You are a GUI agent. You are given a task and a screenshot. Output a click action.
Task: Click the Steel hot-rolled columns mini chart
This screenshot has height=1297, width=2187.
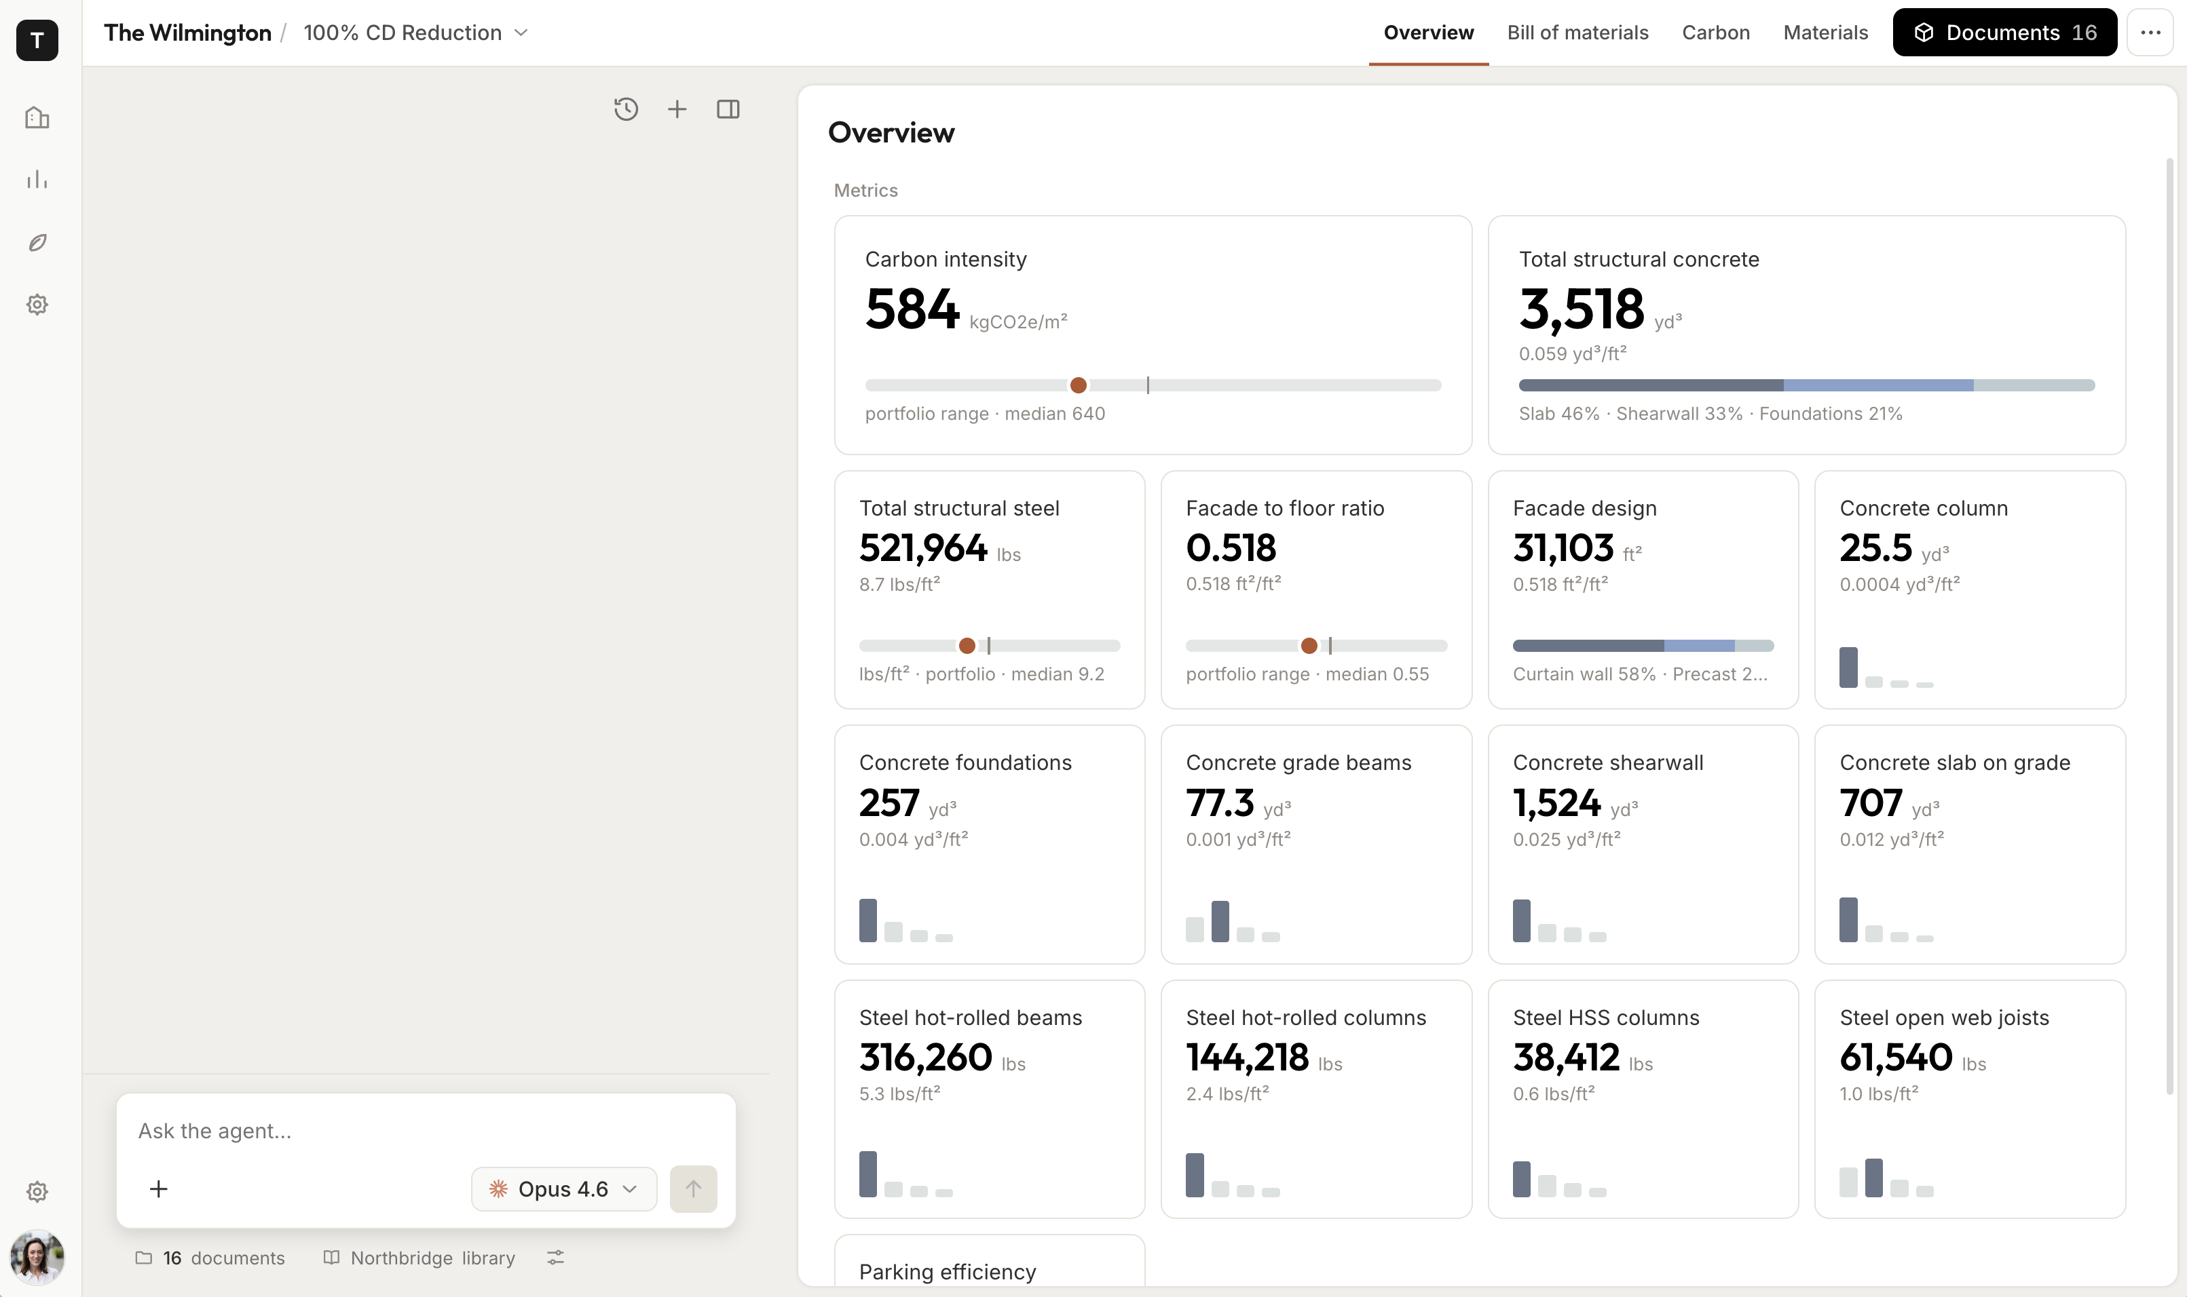tap(1233, 1175)
